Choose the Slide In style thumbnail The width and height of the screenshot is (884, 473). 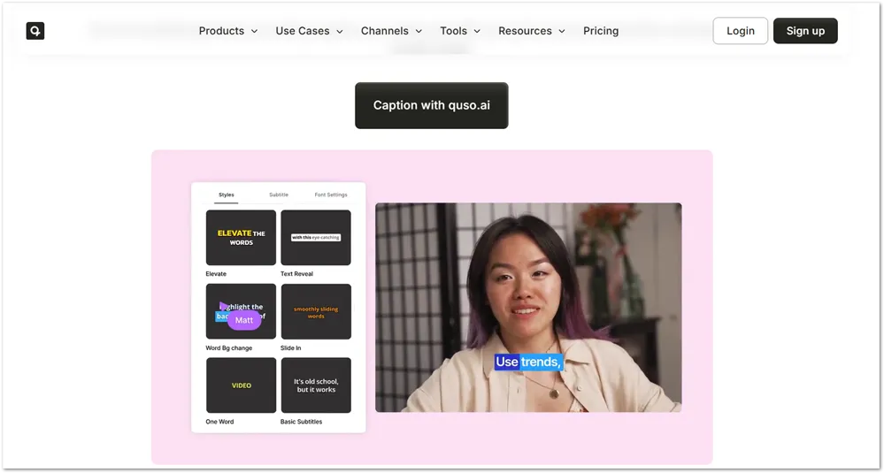point(316,311)
